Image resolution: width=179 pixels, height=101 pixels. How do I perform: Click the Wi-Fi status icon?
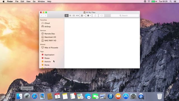(x=149, y=1)
